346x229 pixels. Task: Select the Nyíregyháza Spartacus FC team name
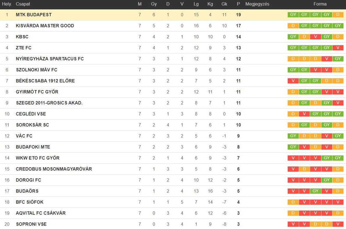point(50,59)
